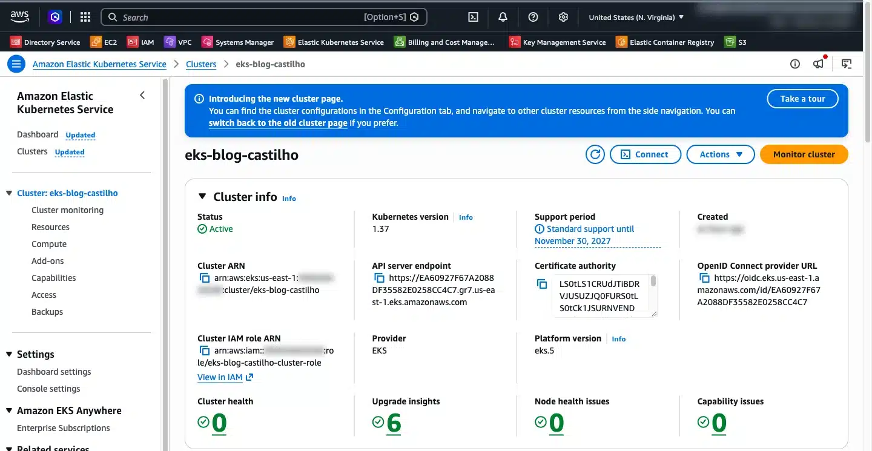This screenshot has width=872, height=451.
Task: Open Dashboard in sidebar
Action: pos(38,134)
